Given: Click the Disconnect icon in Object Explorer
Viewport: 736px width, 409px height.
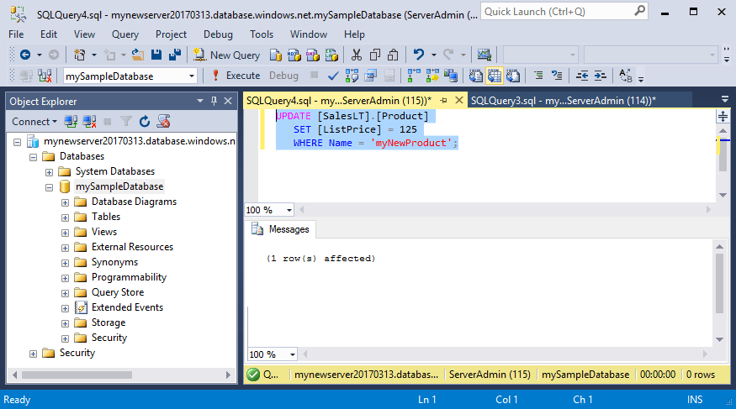Looking at the screenshot, I should pos(89,122).
